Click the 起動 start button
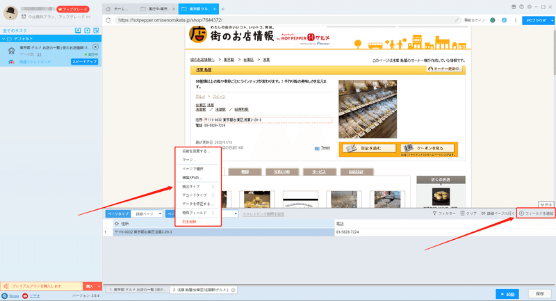The width and height of the screenshot is (556, 301). click(507, 294)
